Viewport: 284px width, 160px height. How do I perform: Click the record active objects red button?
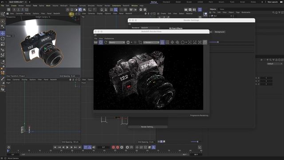point(114,147)
